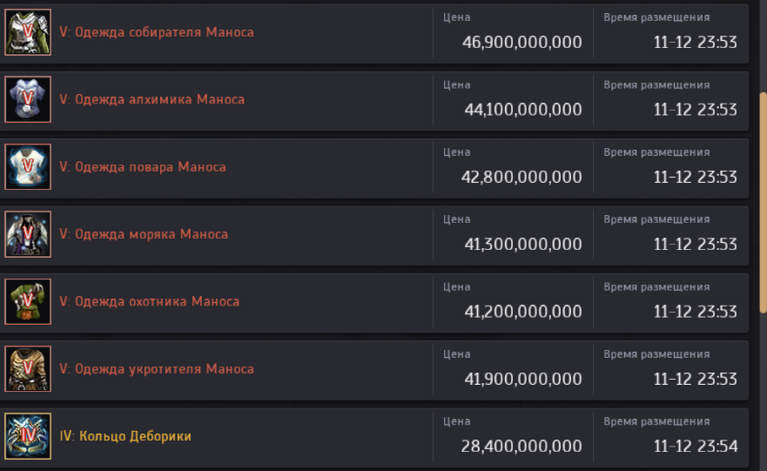Select the V: Одежда повара Маноса name
Viewport: 767px width, 471px height.
143,167
